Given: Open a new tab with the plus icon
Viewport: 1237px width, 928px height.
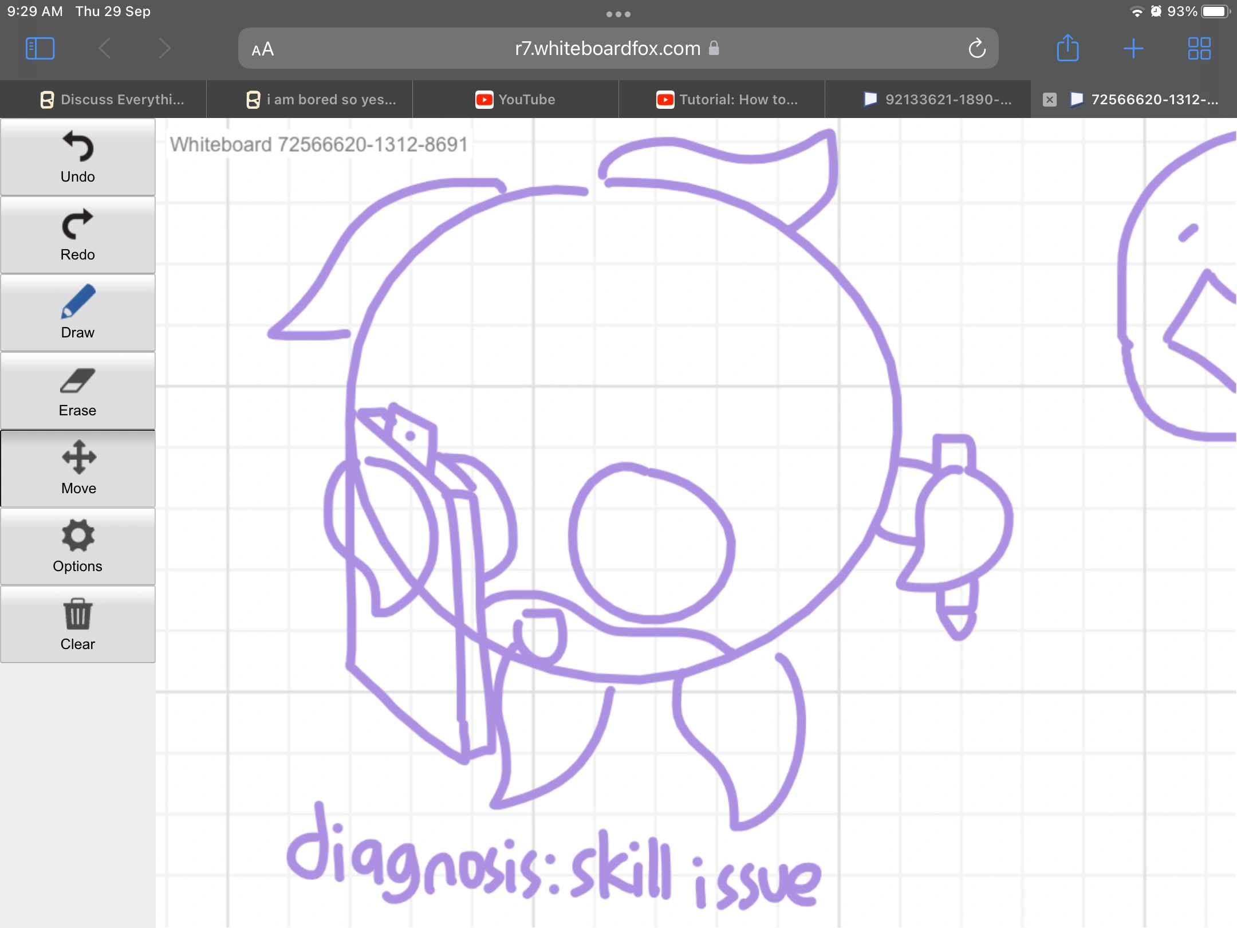Looking at the screenshot, I should coord(1133,48).
